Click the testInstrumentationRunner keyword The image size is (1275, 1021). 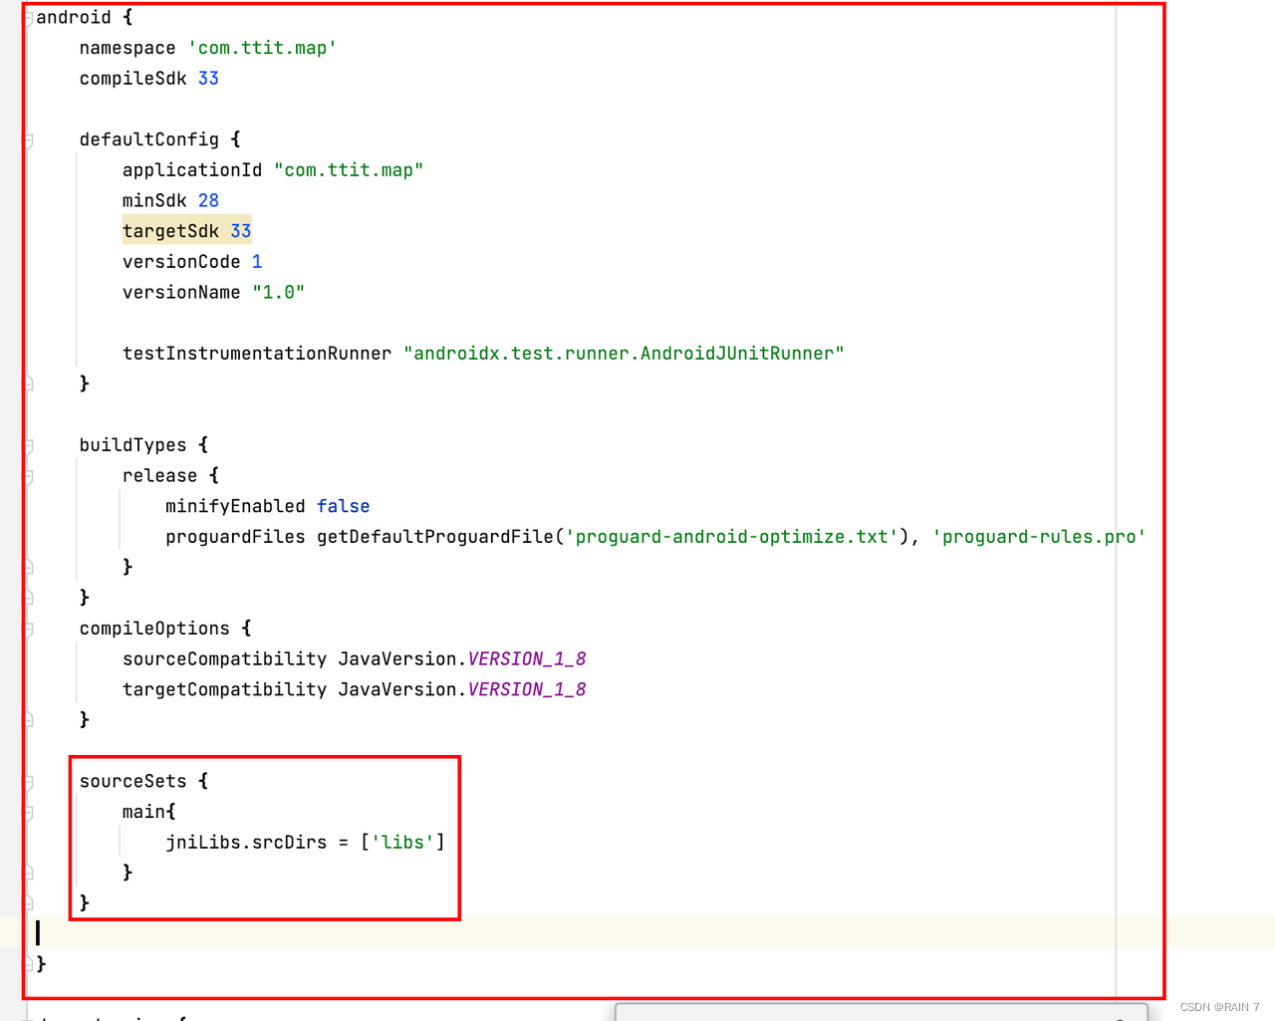pos(257,354)
